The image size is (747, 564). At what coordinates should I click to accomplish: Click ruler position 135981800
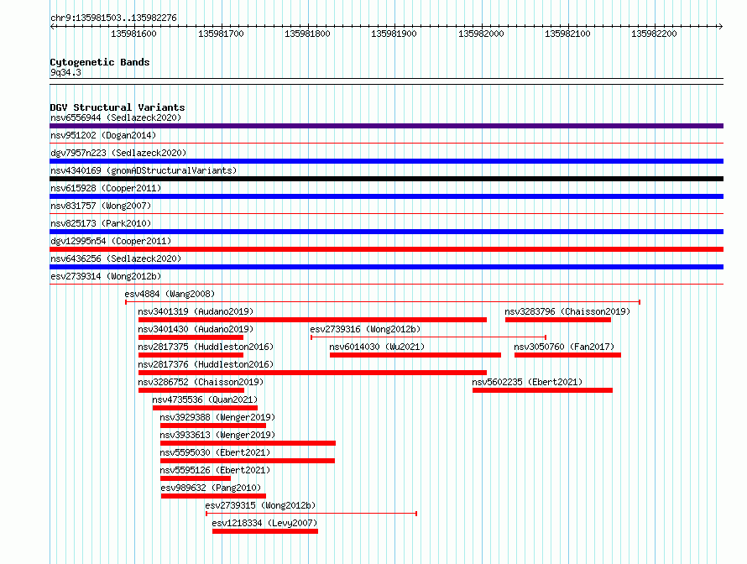(307, 34)
